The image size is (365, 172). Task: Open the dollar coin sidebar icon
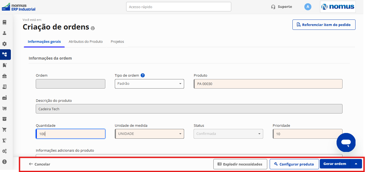click(4, 162)
